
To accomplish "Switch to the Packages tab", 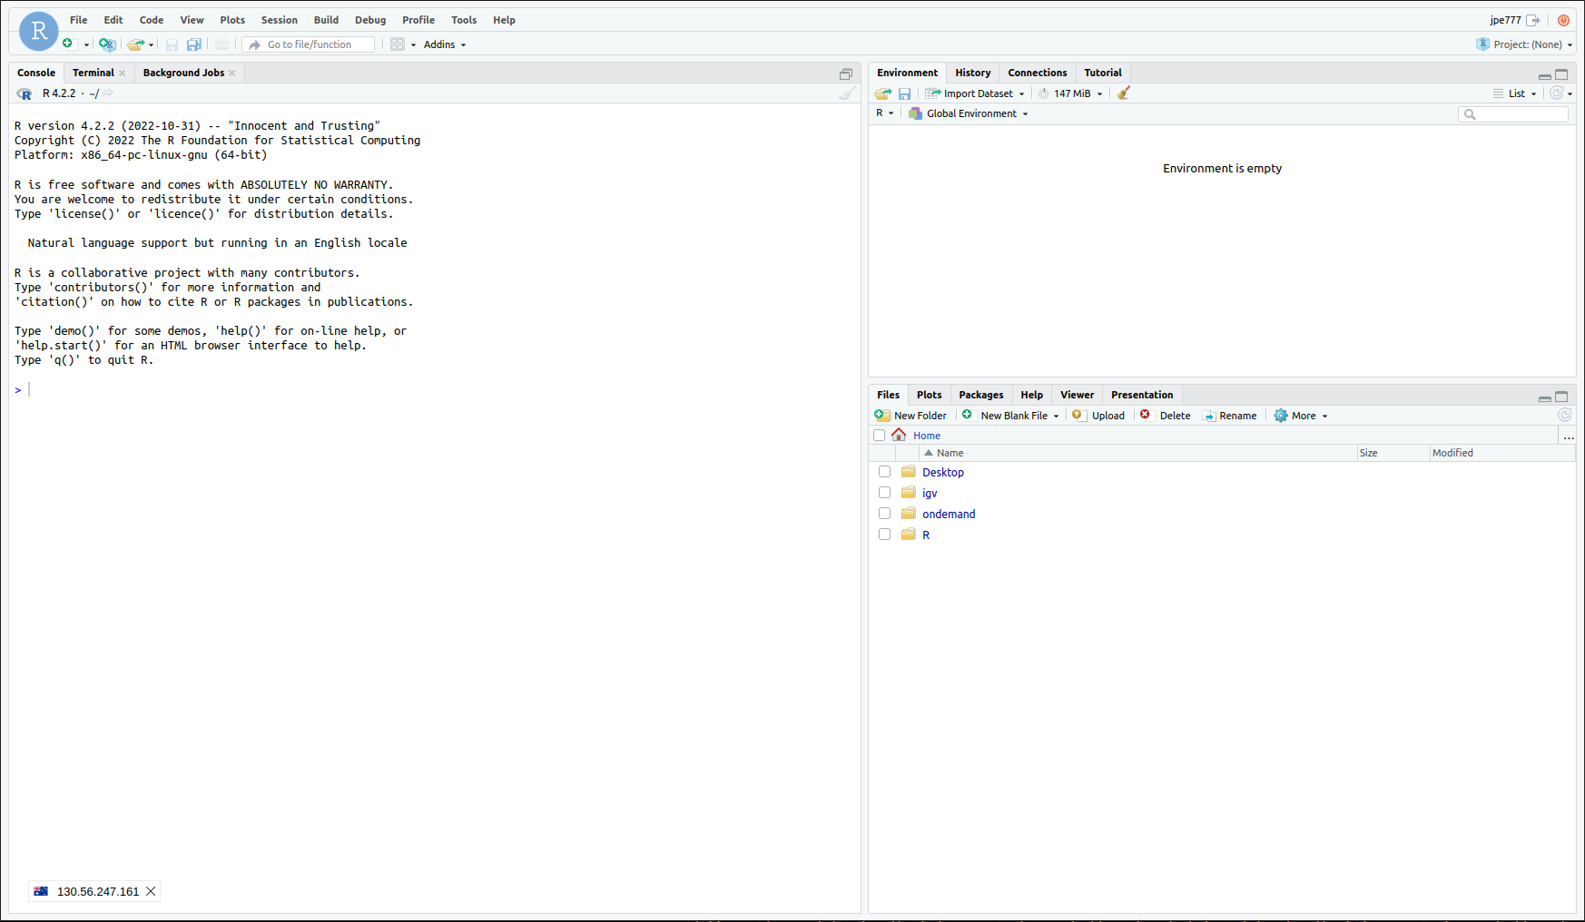I will pos(981,395).
